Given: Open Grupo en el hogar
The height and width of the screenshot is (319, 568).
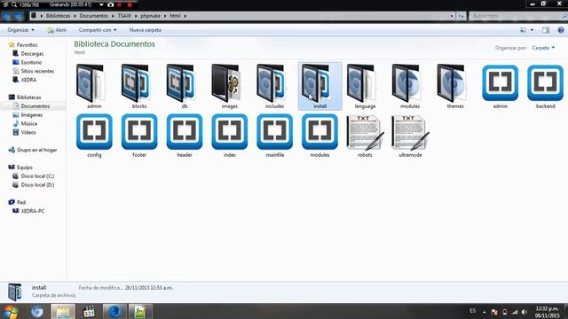Looking at the screenshot, I should (x=33, y=150).
